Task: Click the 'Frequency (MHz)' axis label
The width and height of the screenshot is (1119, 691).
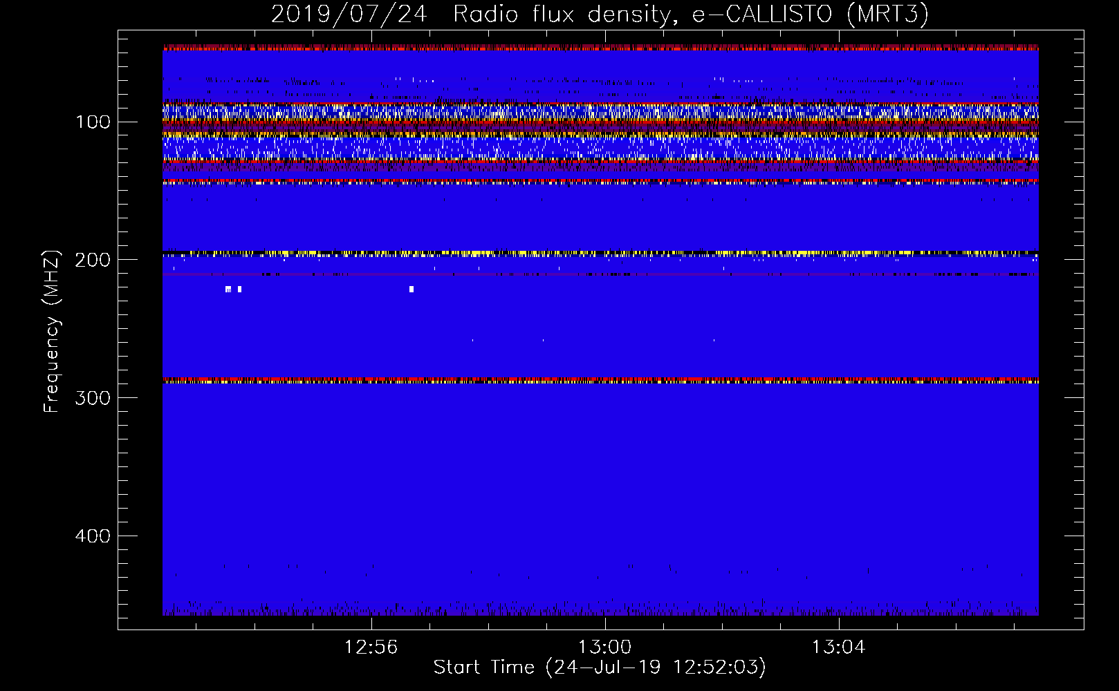Action: (x=52, y=331)
